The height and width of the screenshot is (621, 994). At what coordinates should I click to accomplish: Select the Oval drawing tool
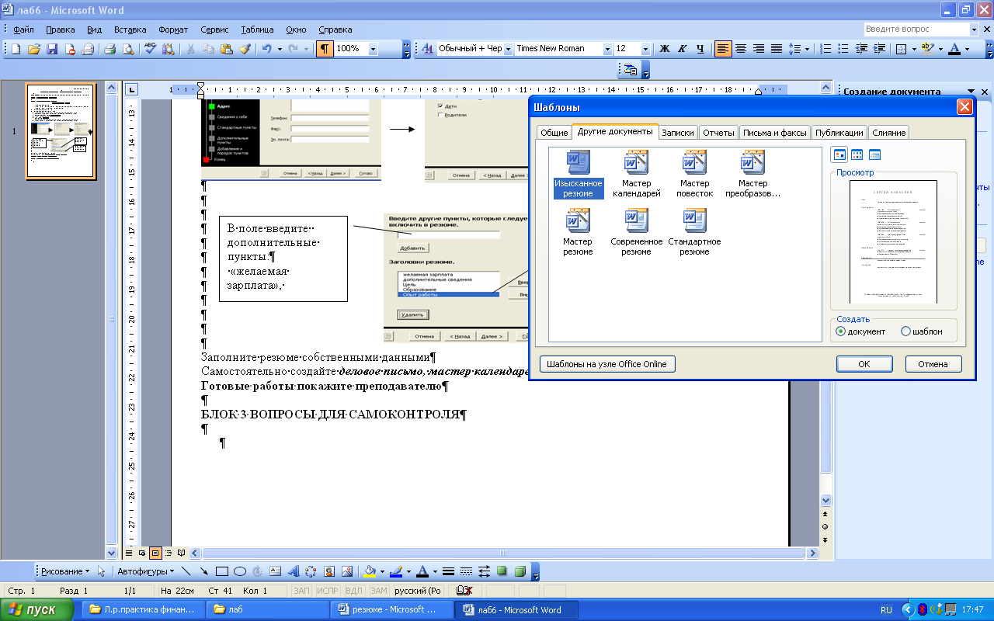click(x=240, y=571)
